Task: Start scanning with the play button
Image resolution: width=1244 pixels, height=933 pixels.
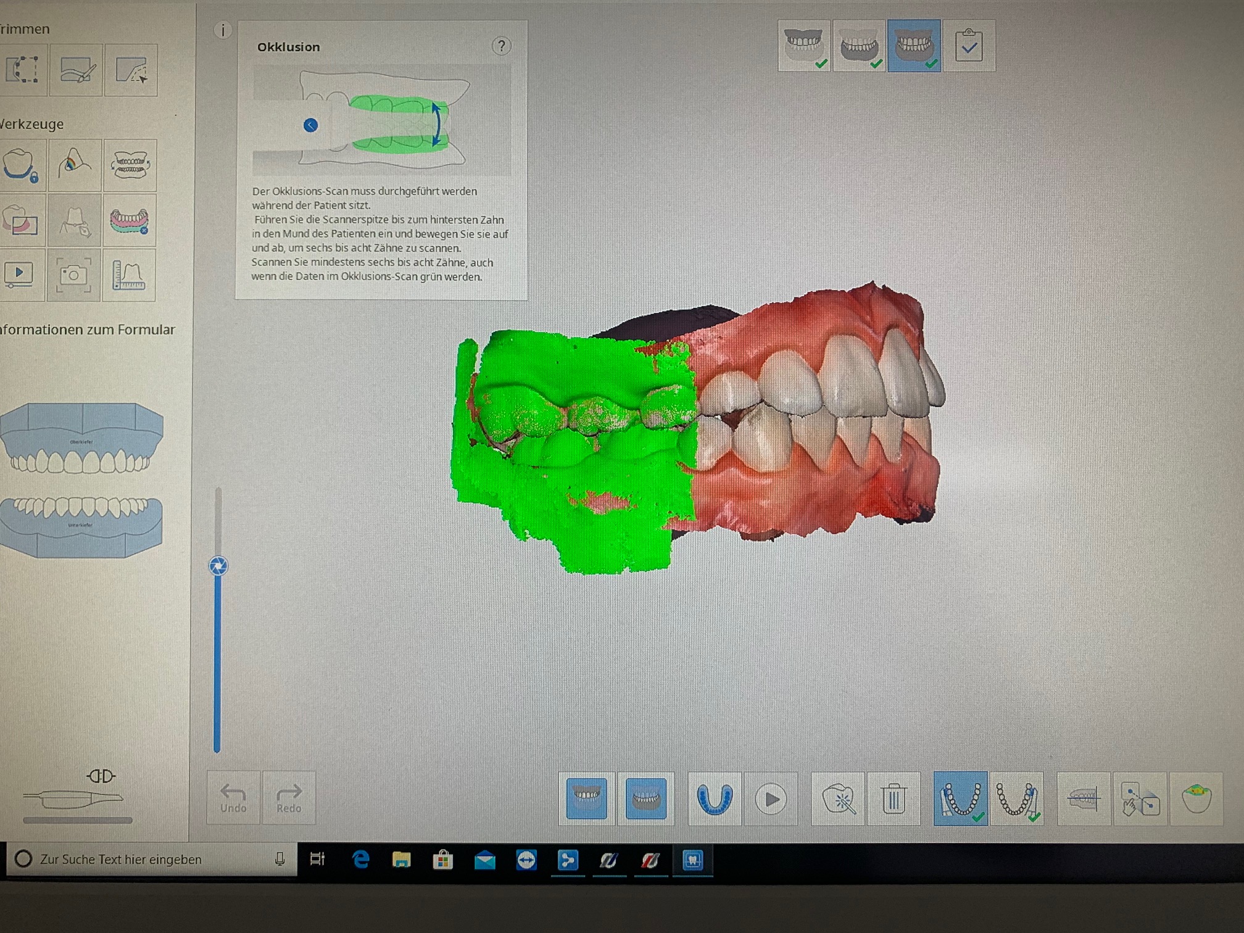Action: click(x=771, y=799)
